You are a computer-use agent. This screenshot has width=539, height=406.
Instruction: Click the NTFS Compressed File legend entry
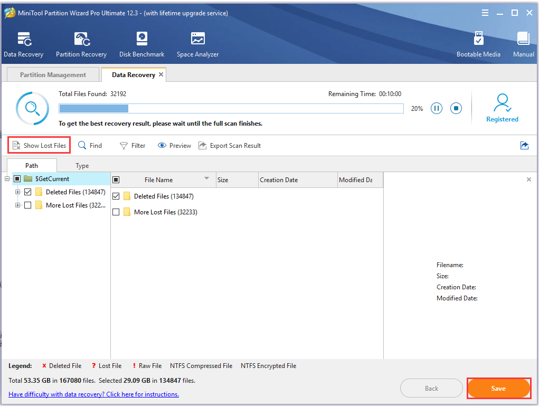click(x=201, y=365)
